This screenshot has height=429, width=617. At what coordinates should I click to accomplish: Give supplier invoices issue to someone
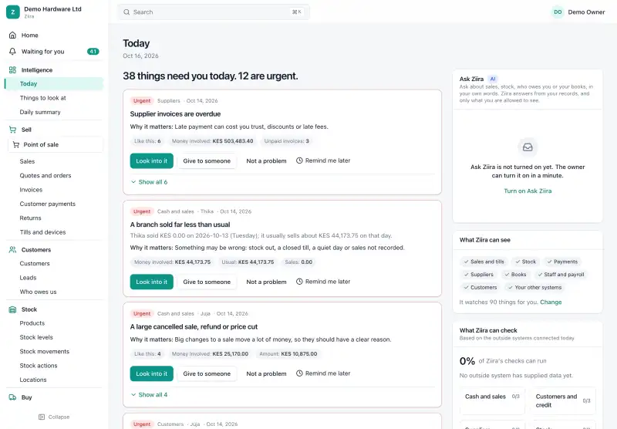click(207, 161)
